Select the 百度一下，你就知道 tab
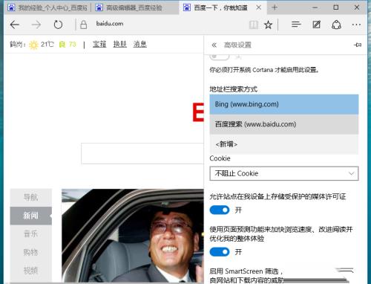This screenshot has width=371, height=284. [x=220, y=7]
